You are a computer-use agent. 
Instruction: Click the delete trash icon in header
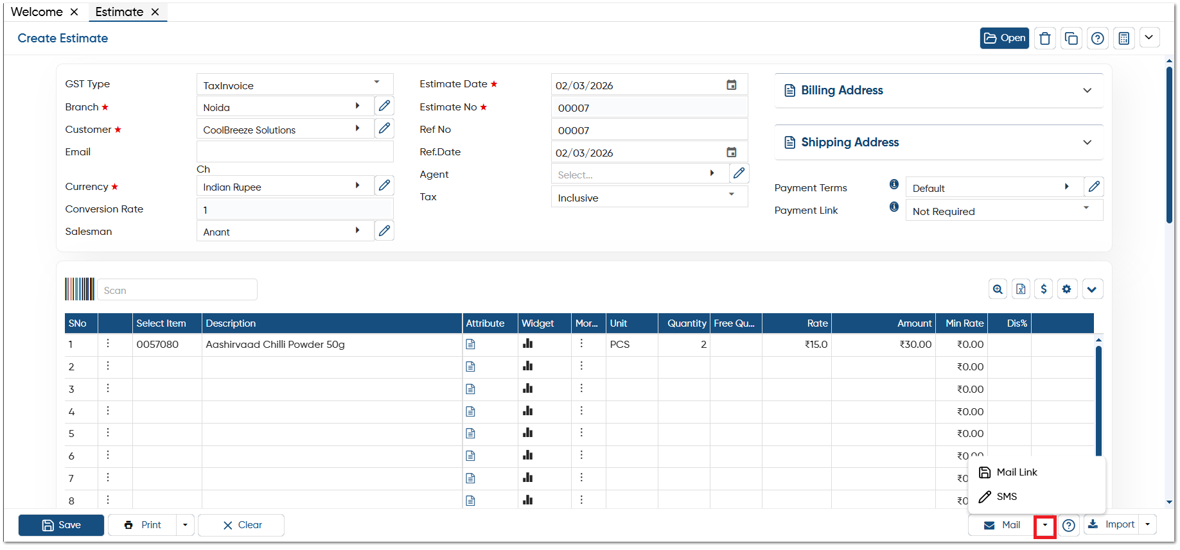pyautogui.click(x=1045, y=39)
